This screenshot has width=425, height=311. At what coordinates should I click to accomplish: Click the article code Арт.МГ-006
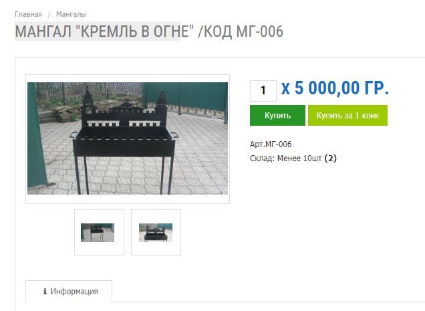(271, 144)
